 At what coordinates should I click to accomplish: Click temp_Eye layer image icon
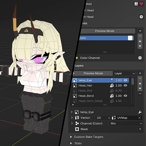[75, 80]
